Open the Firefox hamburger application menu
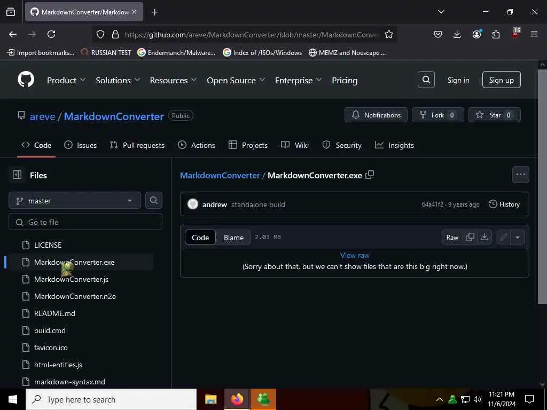The width and height of the screenshot is (547, 410). coord(534,34)
